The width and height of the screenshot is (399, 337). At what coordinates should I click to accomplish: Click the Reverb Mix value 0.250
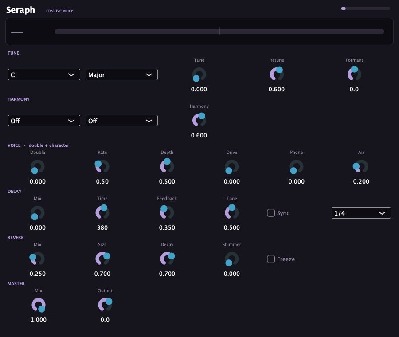pos(38,274)
